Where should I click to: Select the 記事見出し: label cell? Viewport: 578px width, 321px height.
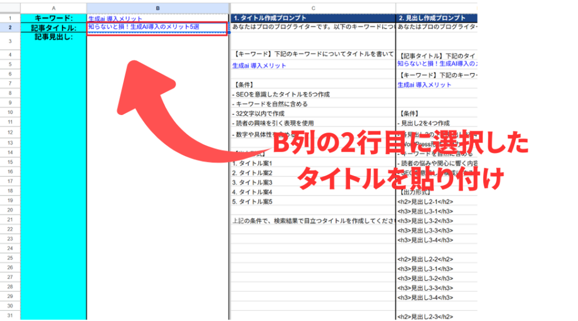(54, 37)
